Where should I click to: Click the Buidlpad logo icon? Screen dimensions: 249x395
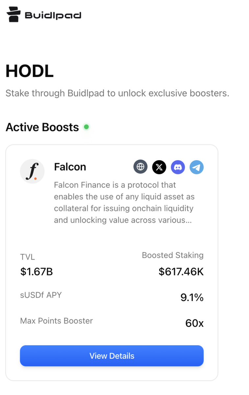[x=13, y=14]
